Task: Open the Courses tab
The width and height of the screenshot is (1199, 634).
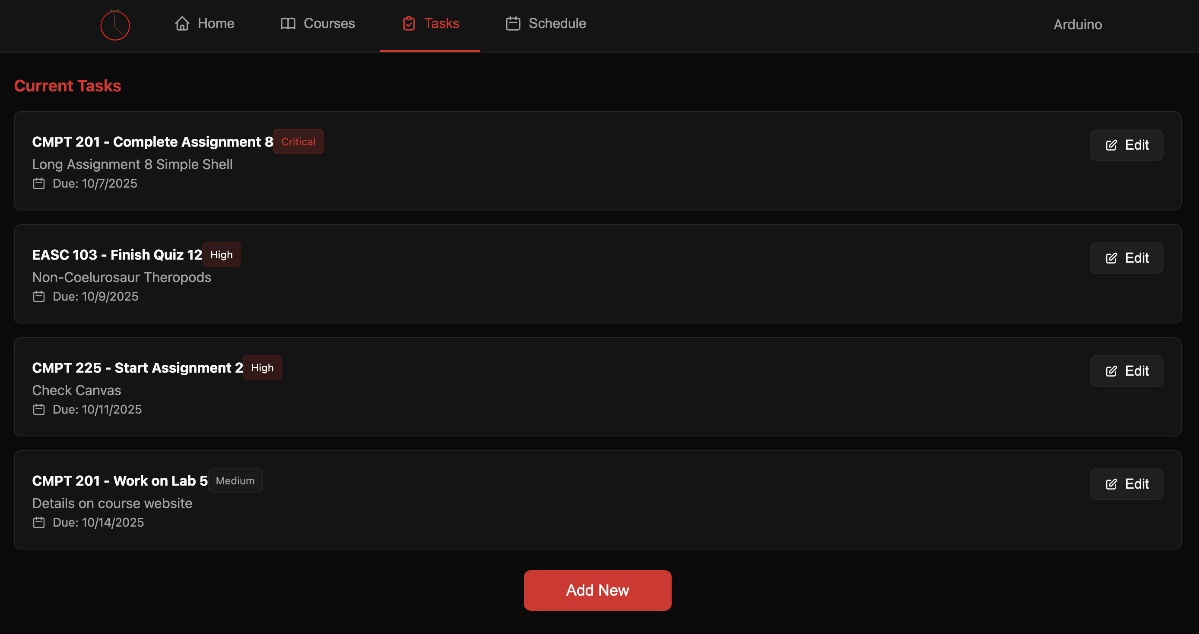Action: point(317,23)
